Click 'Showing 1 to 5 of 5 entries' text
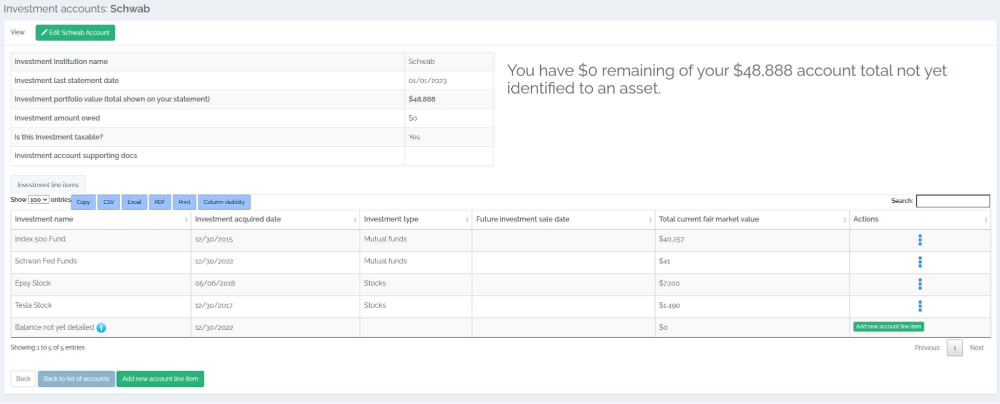 (48, 348)
